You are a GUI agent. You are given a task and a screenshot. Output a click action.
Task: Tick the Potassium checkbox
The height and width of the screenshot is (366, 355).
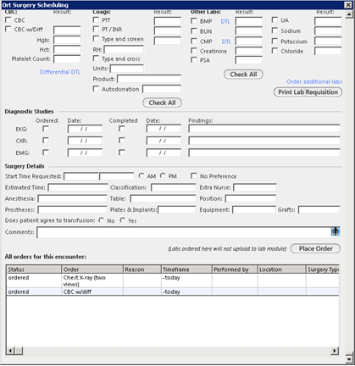pos(275,41)
